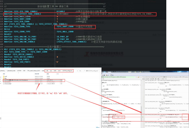The height and width of the screenshot is (128, 189).
Task: Go to the tools breadcrumb segment
Action: (x=59, y=71)
